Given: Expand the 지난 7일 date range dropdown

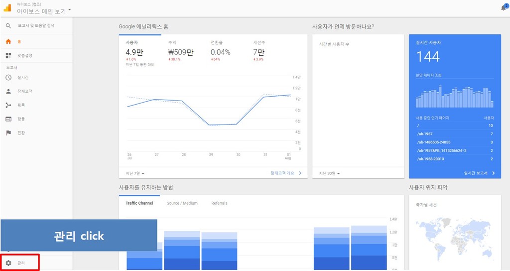Looking at the screenshot, I should [x=135, y=173].
